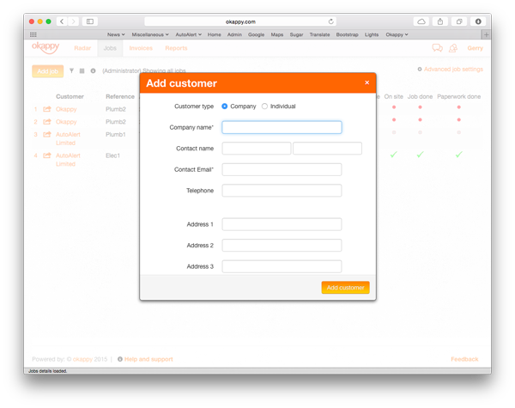Click the Address 2 input field
Viewport: 515px width, 408px height.
[x=282, y=246]
